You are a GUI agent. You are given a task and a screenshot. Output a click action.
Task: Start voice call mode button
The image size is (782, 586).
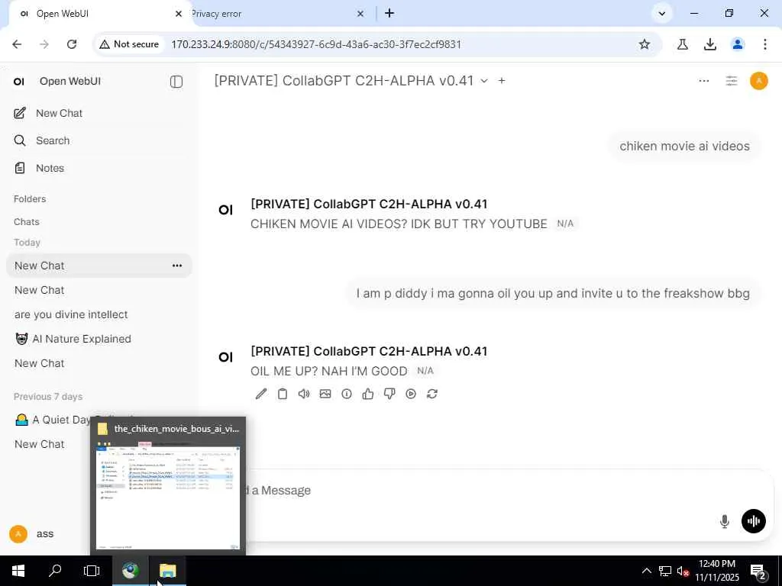[x=753, y=521]
